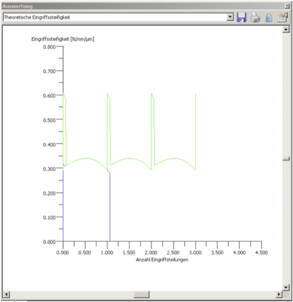Open the dropdown arrow of the evaluation selector
Viewport: 293px width, 302px height.
230,17
